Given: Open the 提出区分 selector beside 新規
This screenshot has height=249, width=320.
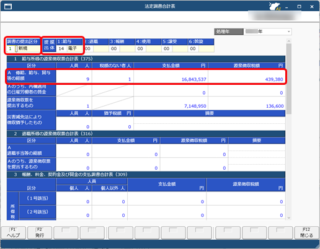Looking at the screenshot, I should pos(16,49).
